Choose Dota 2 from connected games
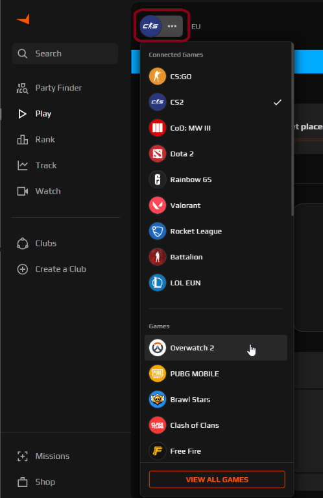323x498 pixels. [x=182, y=153]
